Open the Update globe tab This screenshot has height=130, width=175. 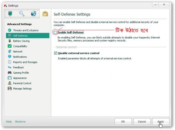pyautogui.click(x=33, y=14)
